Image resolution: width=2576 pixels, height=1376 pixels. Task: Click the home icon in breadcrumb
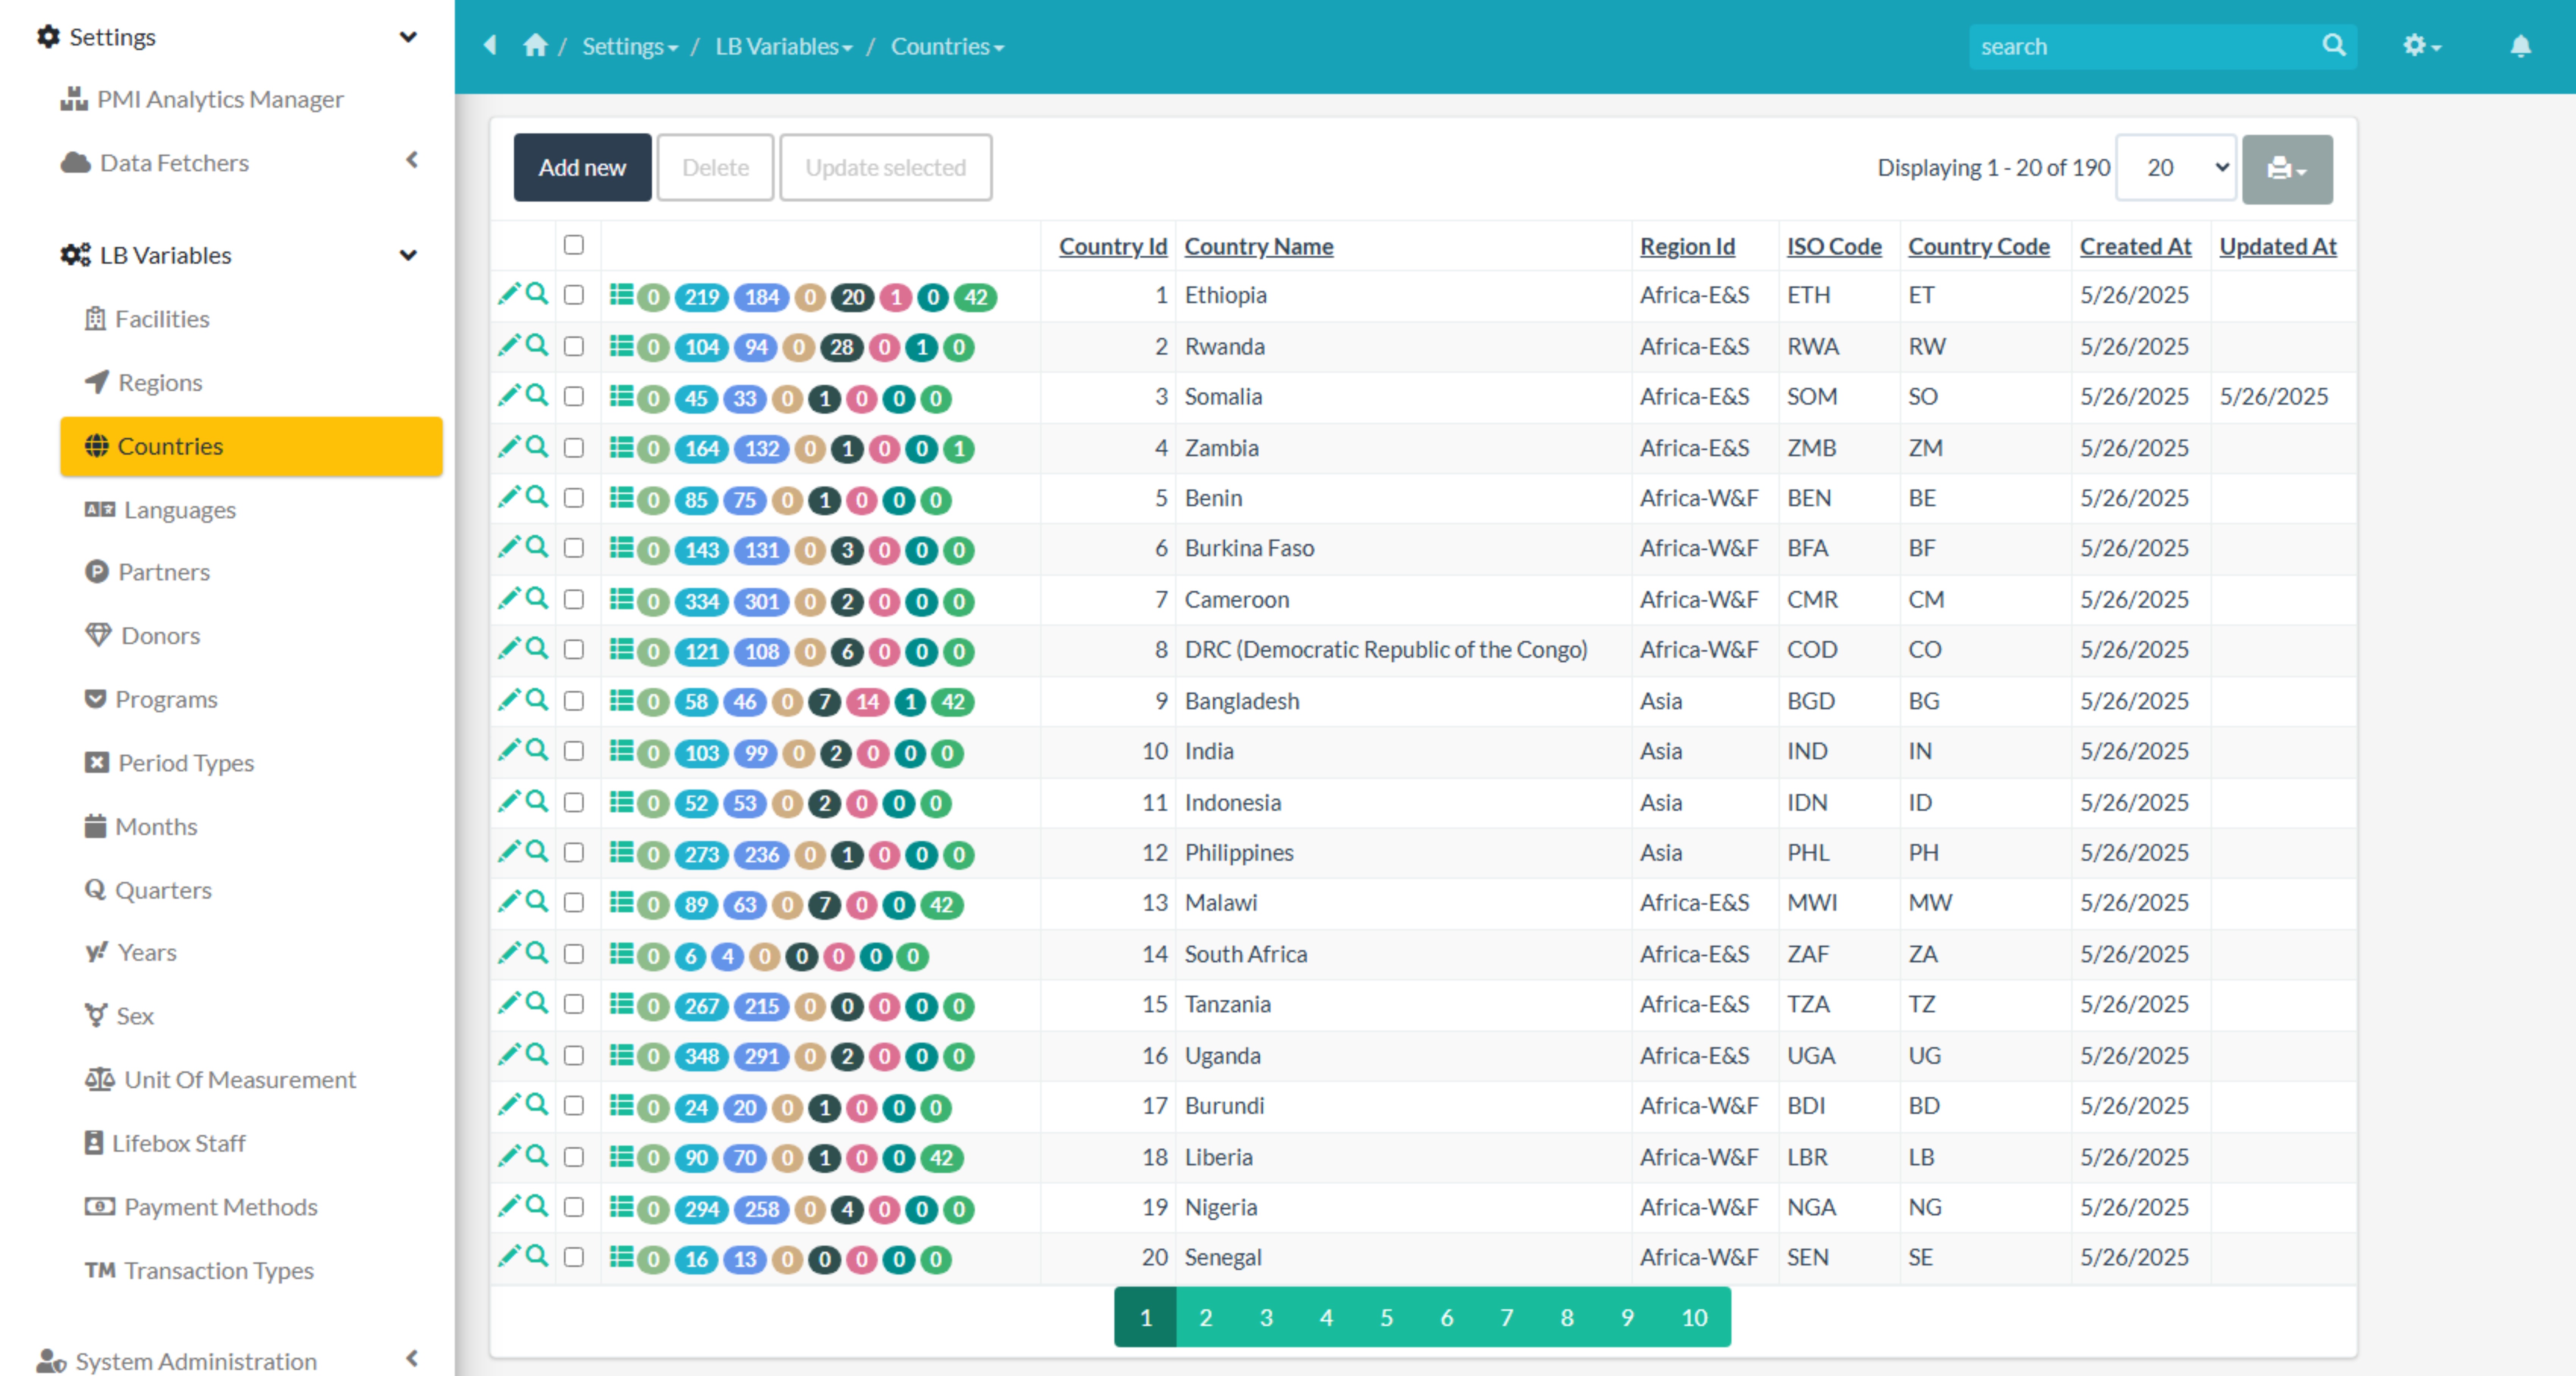[535, 46]
